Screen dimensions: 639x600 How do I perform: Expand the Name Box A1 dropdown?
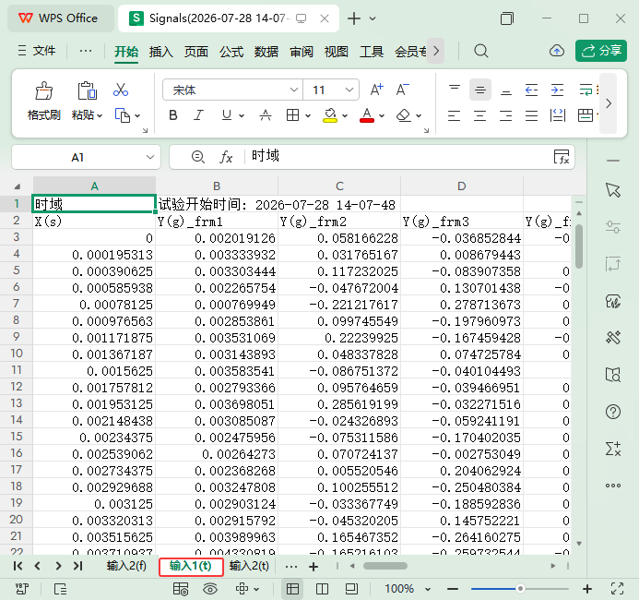coord(150,157)
